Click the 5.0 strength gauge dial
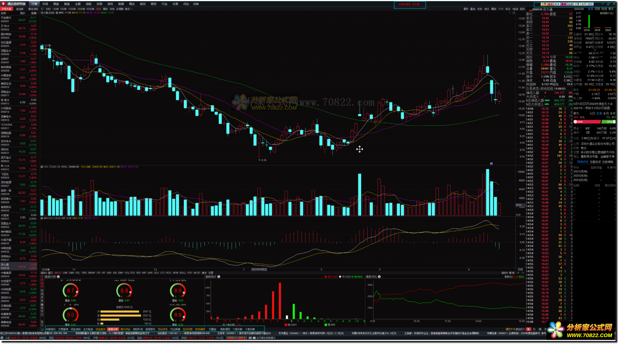 coord(71,314)
